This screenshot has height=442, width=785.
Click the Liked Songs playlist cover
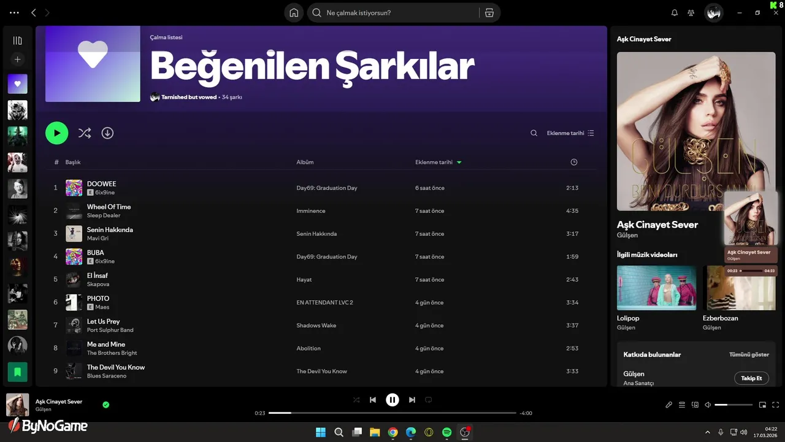[93, 64]
